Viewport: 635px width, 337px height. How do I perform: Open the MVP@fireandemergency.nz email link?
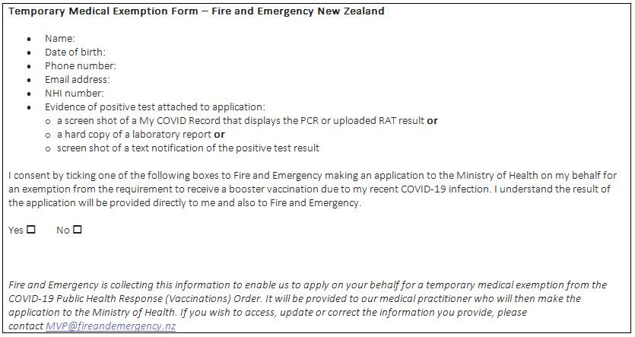pos(110,326)
